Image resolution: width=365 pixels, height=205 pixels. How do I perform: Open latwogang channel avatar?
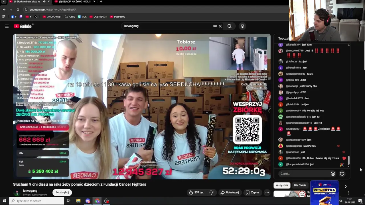pyautogui.click(x=17, y=193)
